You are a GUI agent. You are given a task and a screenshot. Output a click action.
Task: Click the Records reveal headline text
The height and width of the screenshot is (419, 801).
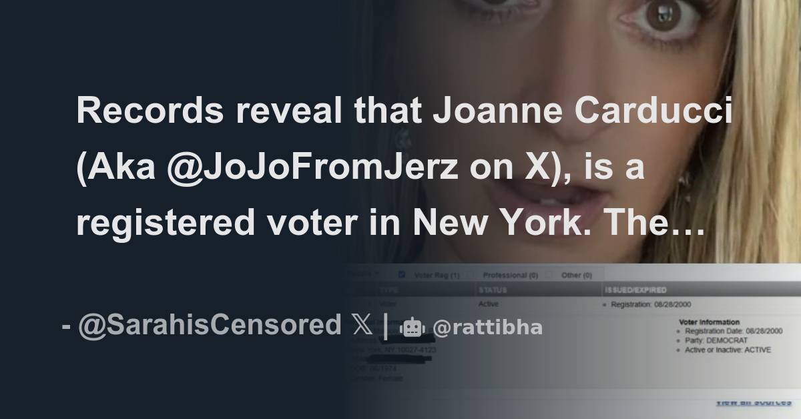pos(405,169)
